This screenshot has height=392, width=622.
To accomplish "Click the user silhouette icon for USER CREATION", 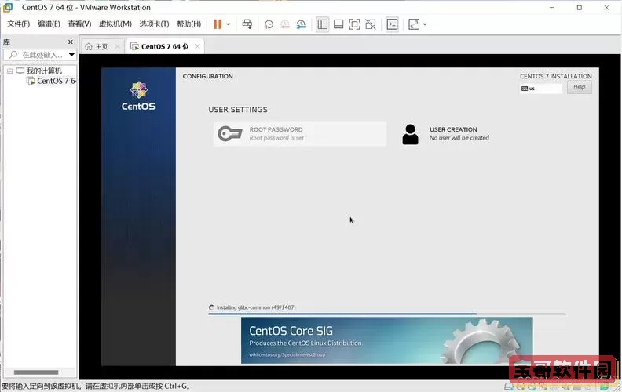I will point(410,135).
